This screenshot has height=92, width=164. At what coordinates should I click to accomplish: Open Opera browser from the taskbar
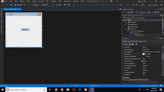pos(74,90)
